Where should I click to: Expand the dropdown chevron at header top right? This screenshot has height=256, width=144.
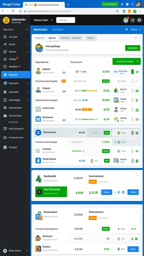(x=140, y=29)
